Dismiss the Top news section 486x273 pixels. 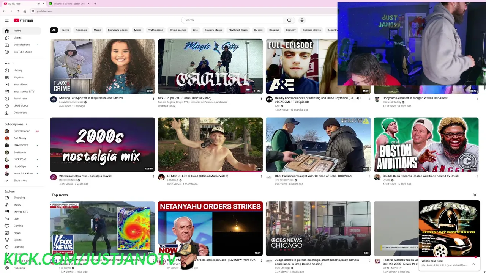tap(475, 195)
